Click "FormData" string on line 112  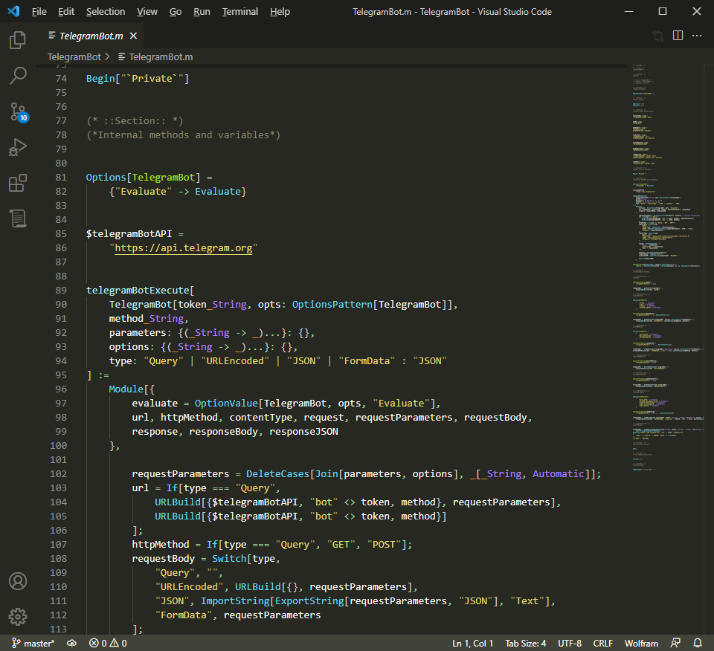pos(184,615)
